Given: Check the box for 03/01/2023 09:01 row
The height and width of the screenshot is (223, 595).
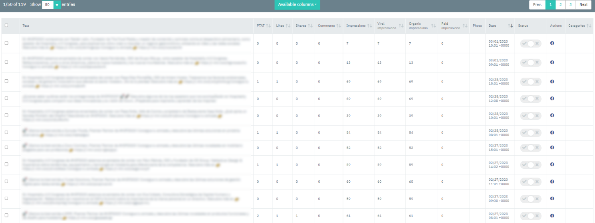Looking at the screenshot, I should 6,62.
